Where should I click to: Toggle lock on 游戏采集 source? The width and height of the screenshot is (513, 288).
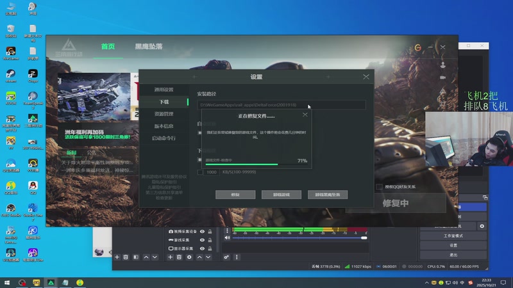pyautogui.click(x=210, y=240)
